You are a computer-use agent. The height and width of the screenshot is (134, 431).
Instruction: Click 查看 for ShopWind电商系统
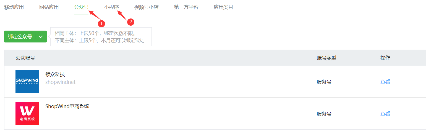pos(385,114)
